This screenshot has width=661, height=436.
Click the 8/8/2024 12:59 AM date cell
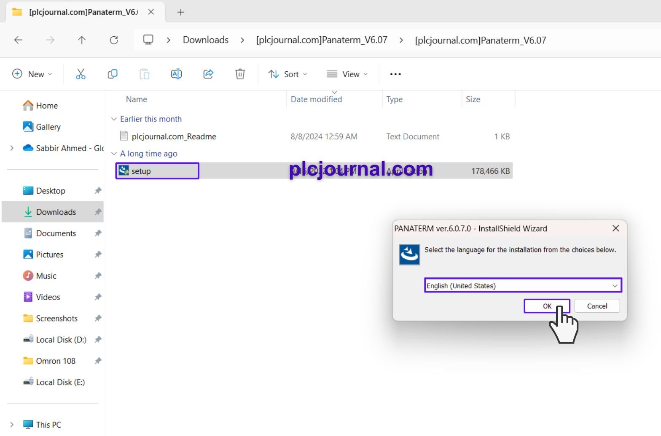pos(324,136)
